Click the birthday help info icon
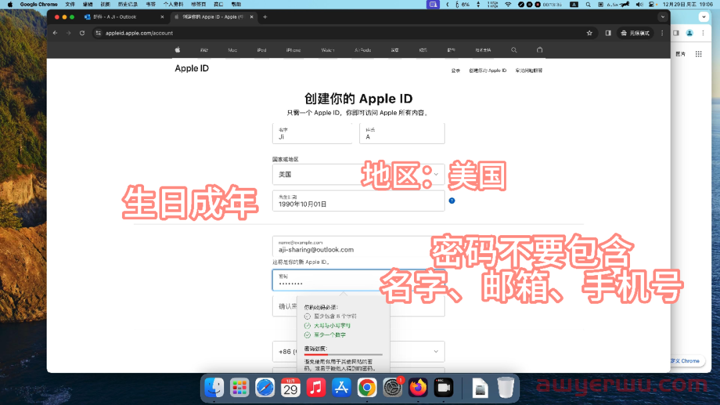 pos(452,201)
